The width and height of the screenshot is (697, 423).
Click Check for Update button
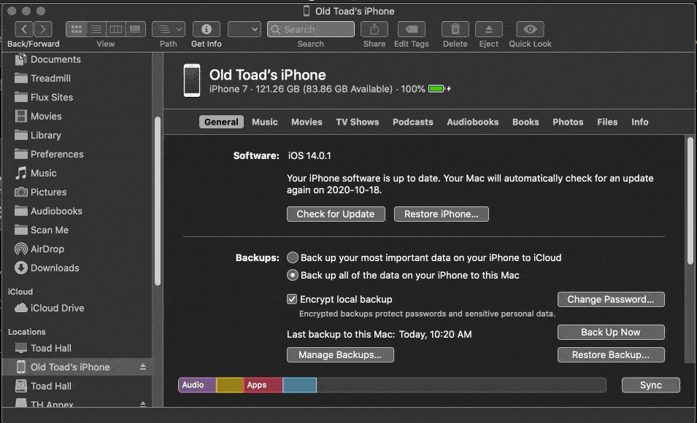336,214
